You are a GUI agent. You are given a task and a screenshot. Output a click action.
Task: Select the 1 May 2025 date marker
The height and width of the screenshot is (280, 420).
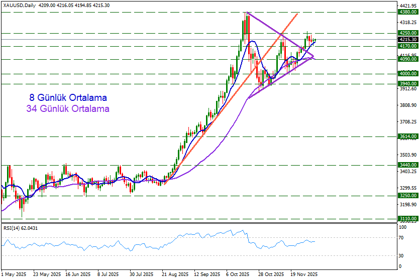pos(14,274)
